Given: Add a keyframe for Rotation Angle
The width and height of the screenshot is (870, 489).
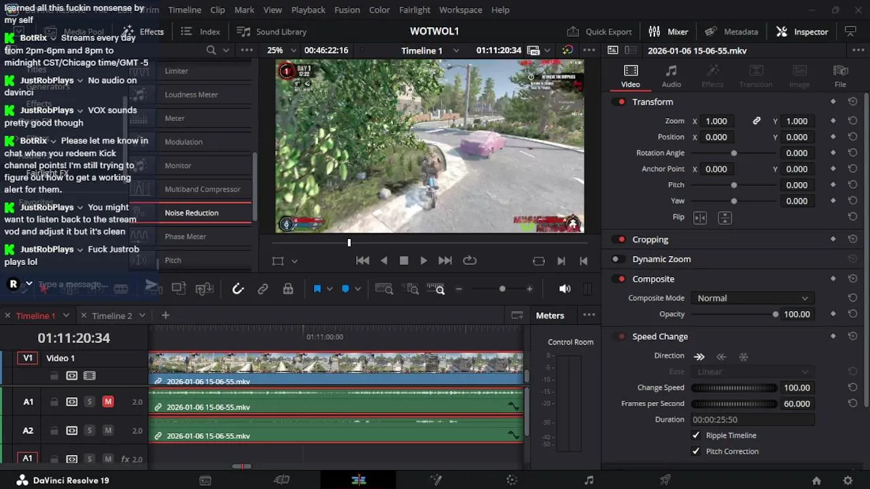Looking at the screenshot, I should [x=833, y=153].
